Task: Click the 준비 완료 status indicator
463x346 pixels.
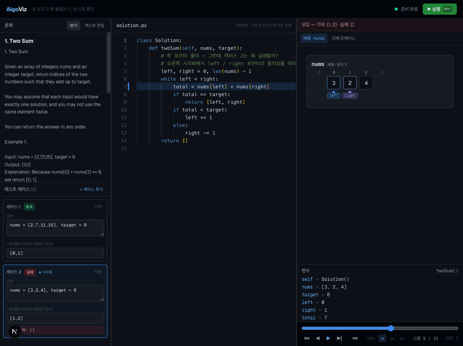Action: [406, 9]
